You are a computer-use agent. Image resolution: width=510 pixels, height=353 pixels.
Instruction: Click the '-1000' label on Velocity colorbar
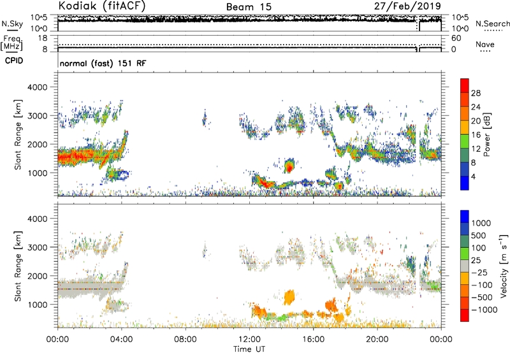484,310
